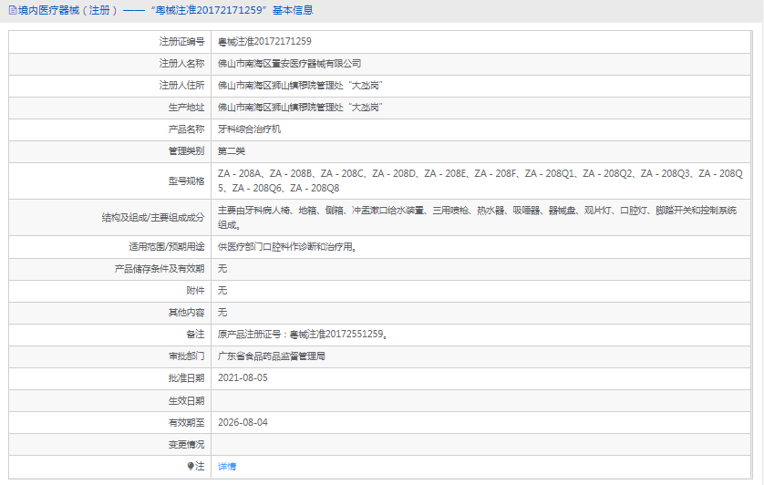
Task: Click the 产品储存条件及有效期 label
Action: tap(160, 269)
